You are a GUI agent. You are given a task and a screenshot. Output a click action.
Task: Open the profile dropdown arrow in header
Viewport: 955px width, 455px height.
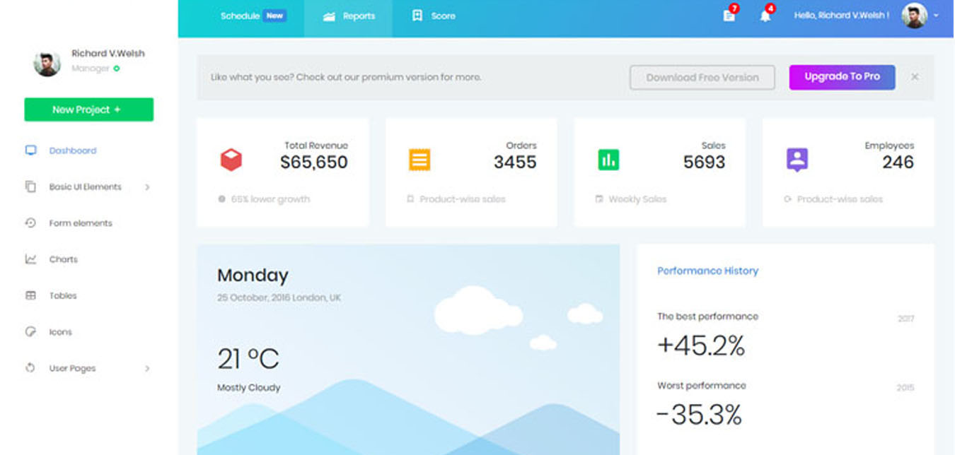[x=937, y=16]
